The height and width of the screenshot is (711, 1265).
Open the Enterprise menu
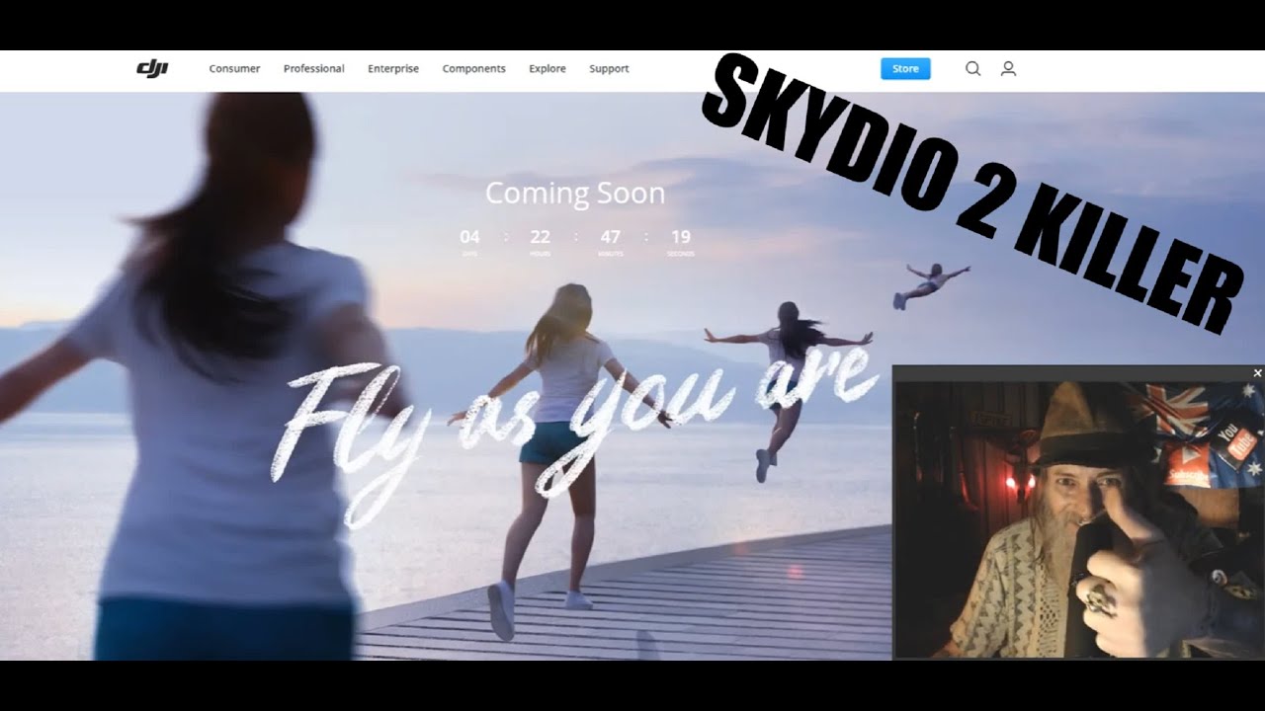393,68
